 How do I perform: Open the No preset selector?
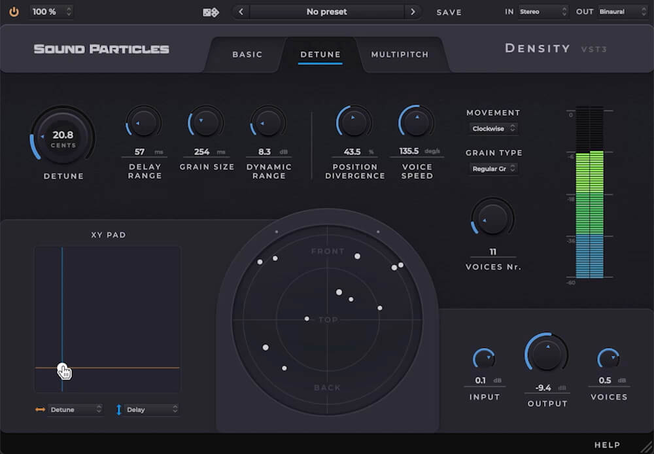click(x=326, y=12)
